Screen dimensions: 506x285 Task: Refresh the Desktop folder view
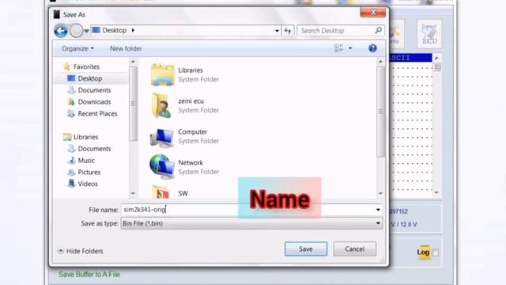point(288,31)
